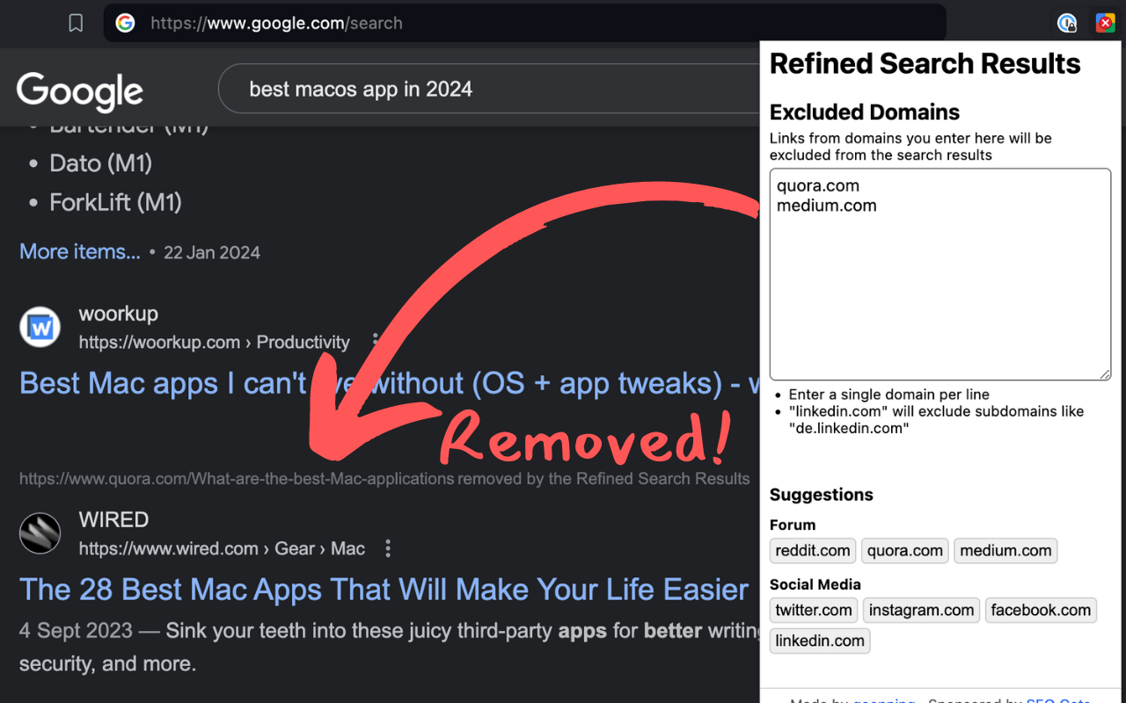Screen dimensions: 1126x703
Task: Add reddit.com suggestion to excluded domains
Action: [813, 551]
